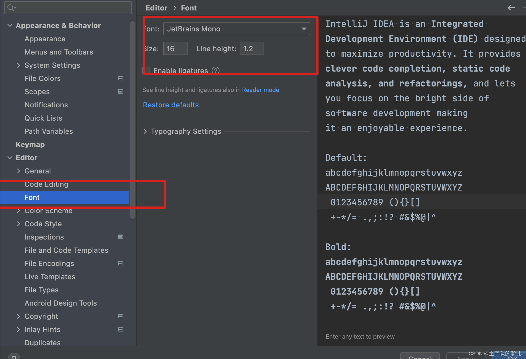Open Live Templates settings
526x359 pixels.
coord(50,277)
